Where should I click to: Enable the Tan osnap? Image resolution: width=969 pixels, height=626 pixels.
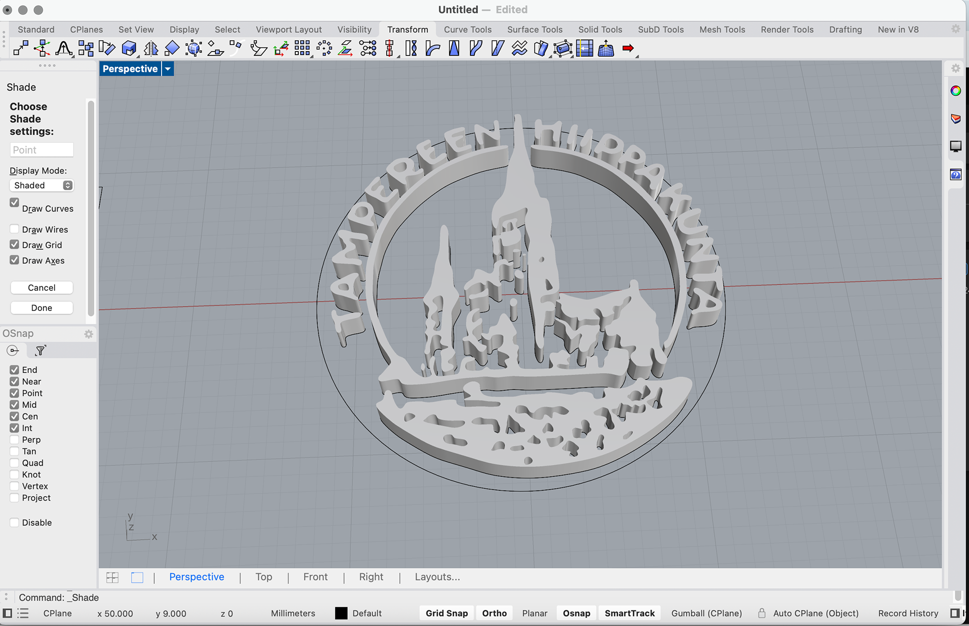pos(14,451)
